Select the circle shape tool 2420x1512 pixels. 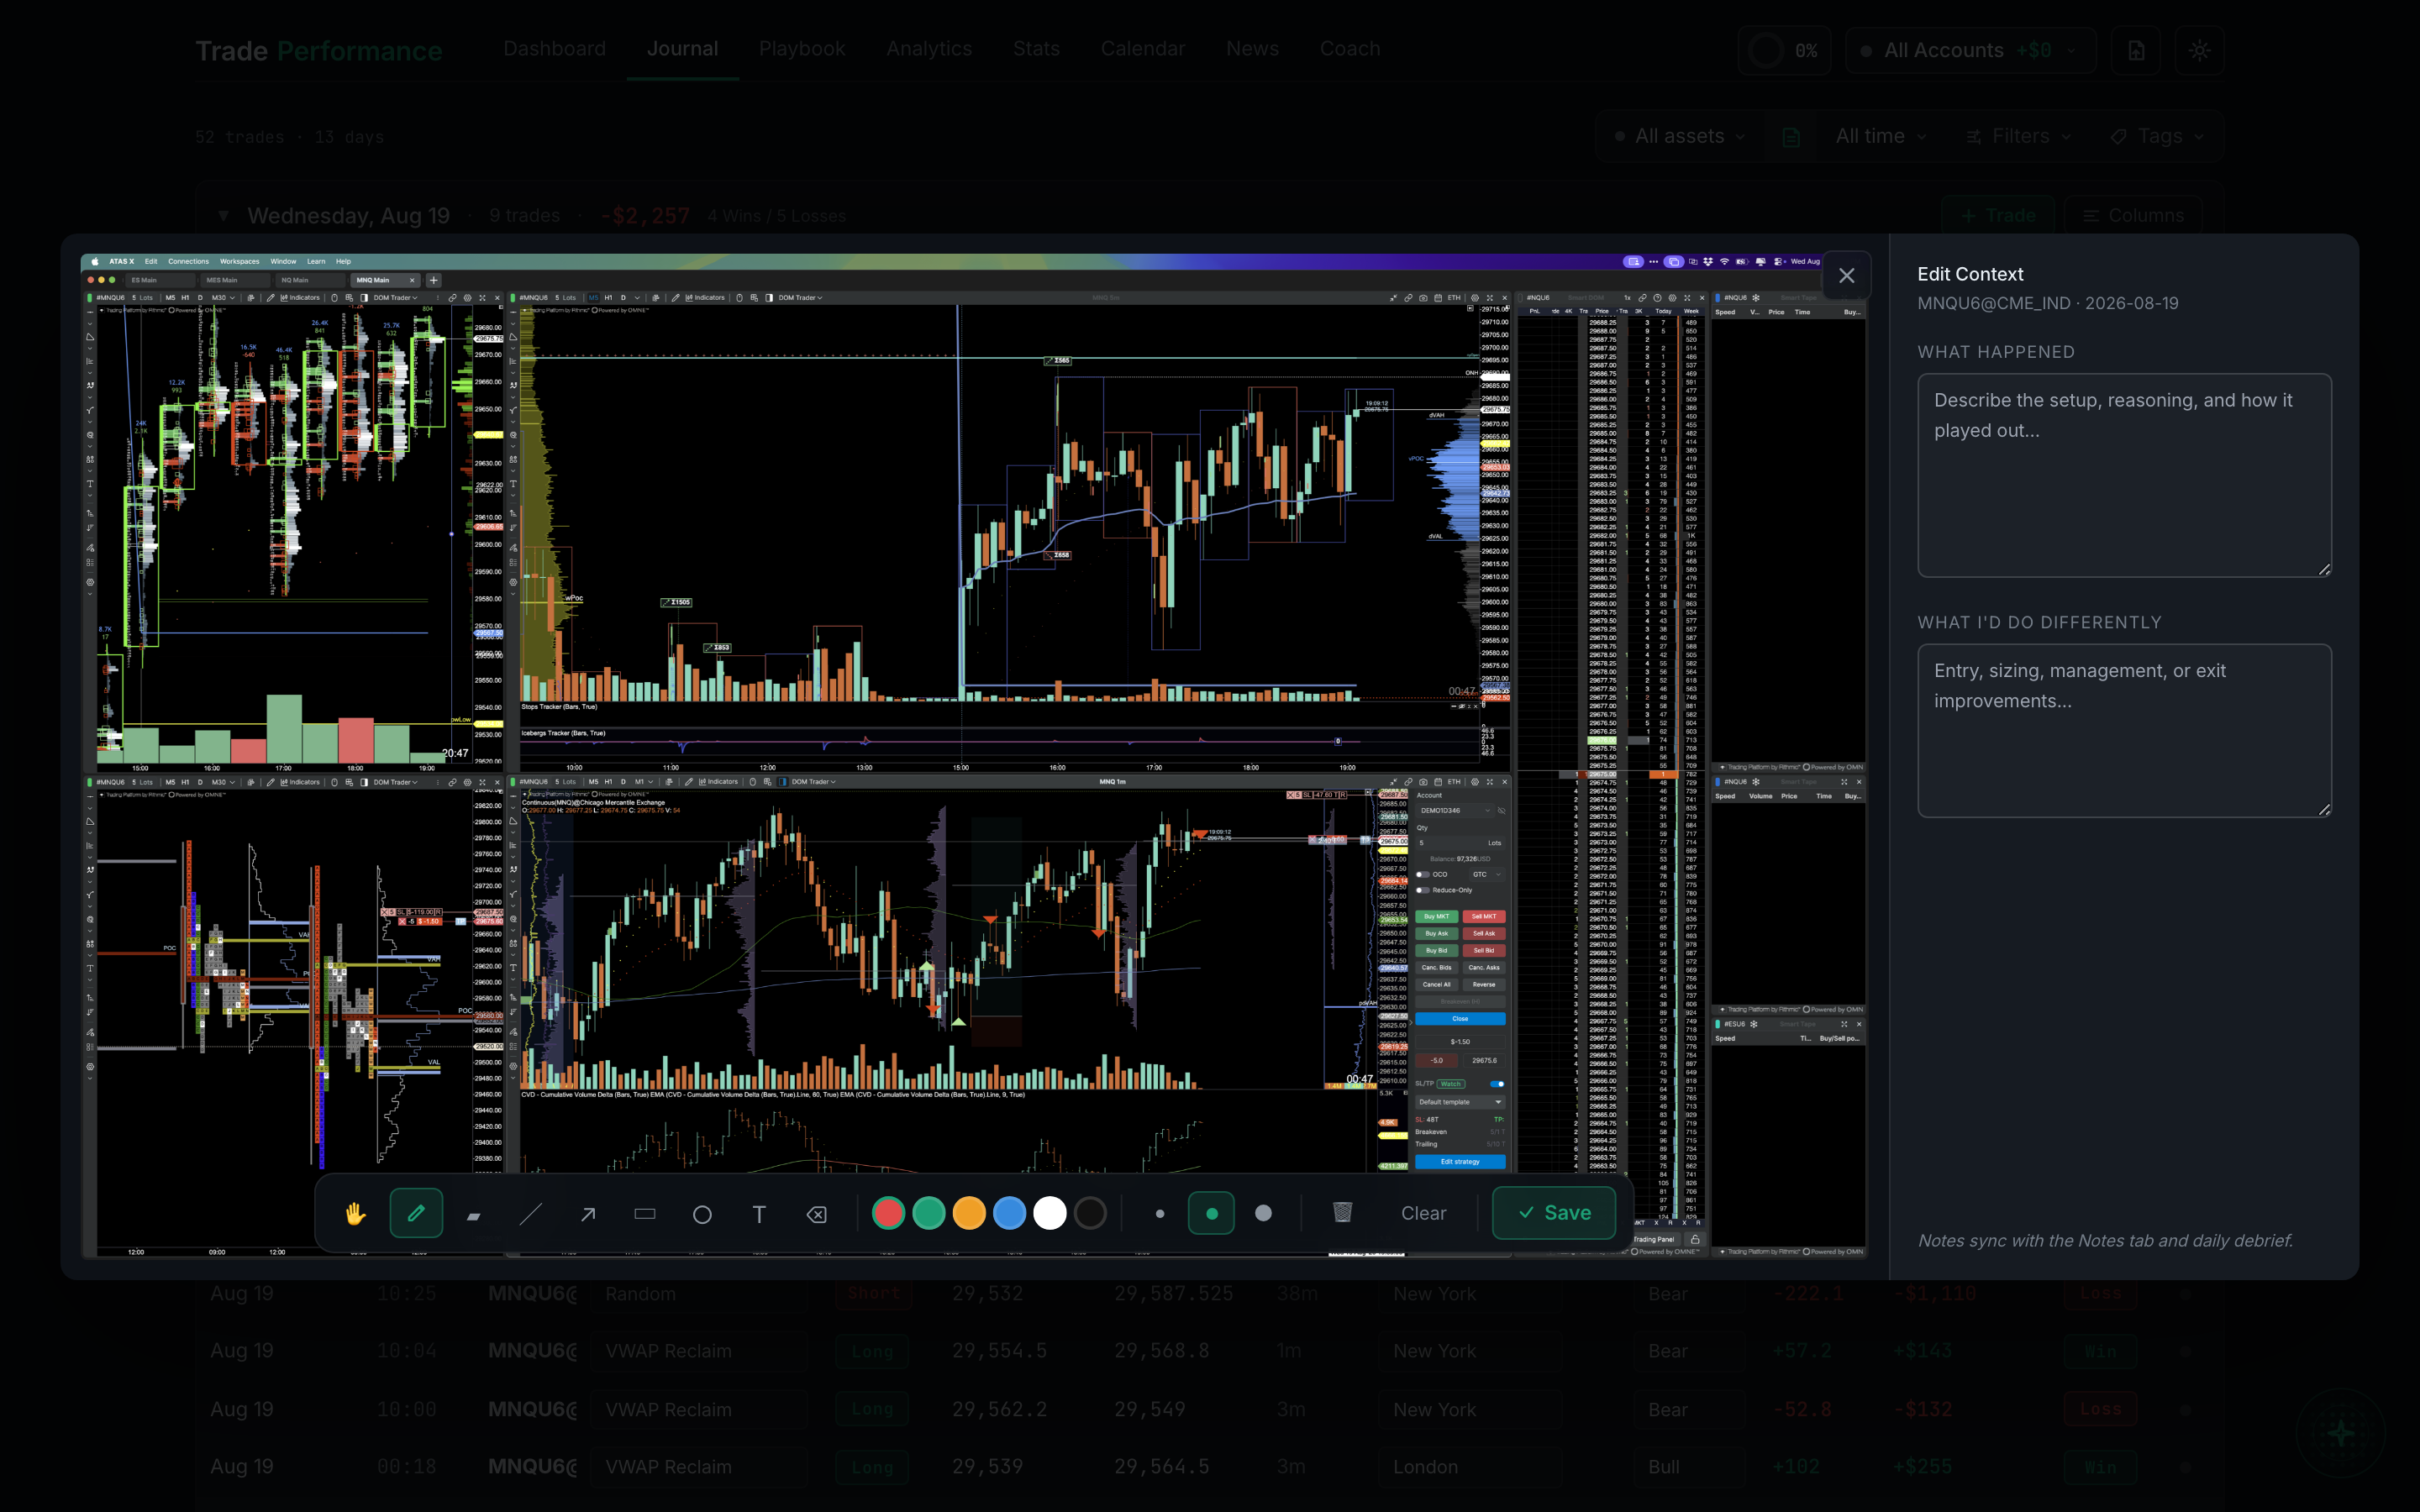pos(702,1213)
